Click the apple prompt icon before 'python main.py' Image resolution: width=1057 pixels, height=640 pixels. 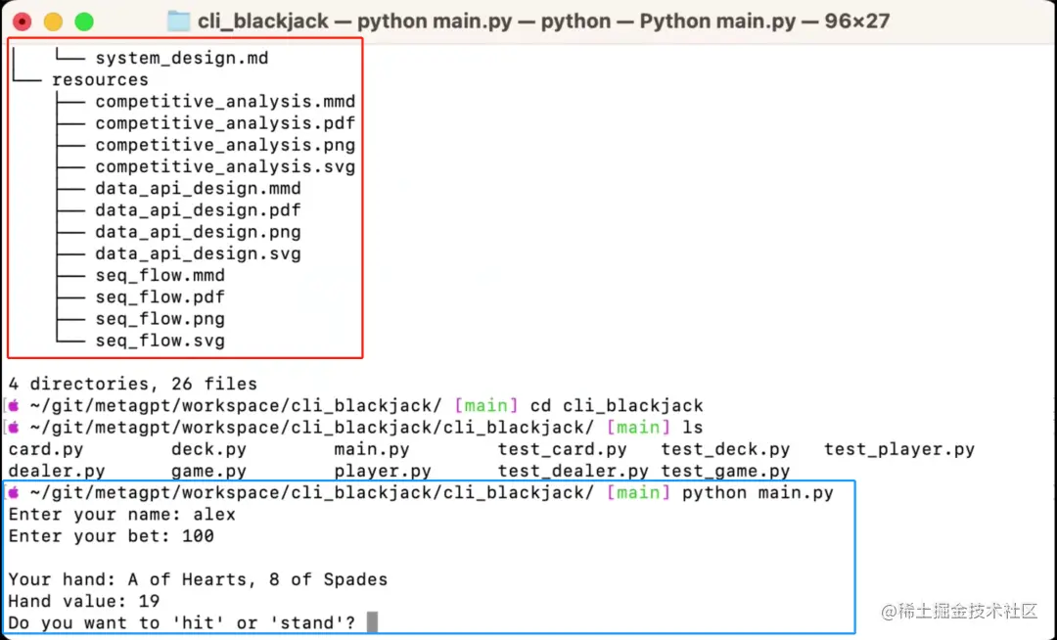[14, 492]
